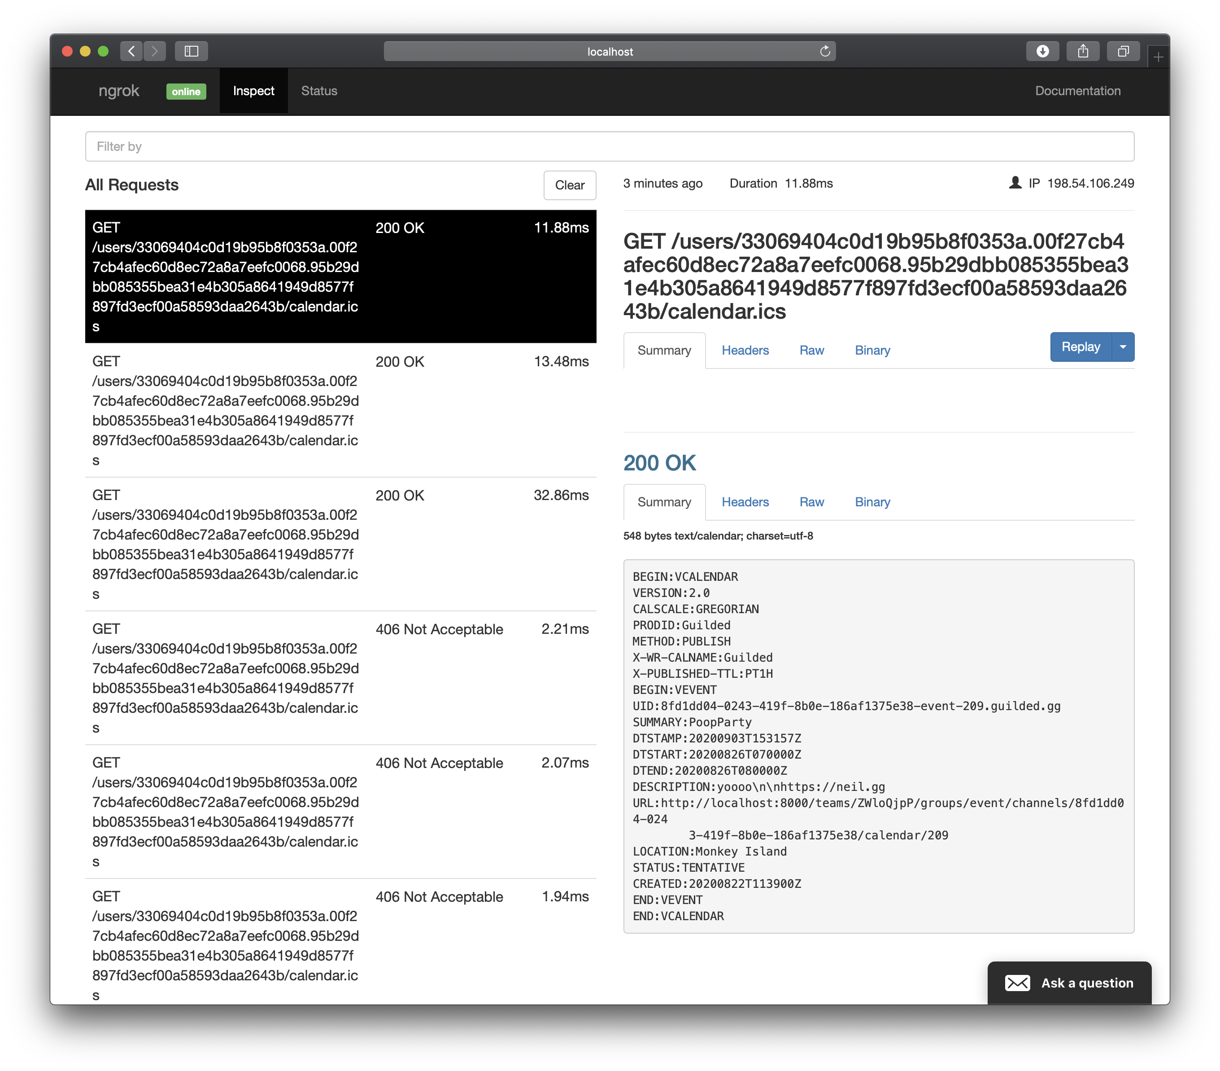This screenshot has height=1071, width=1220.
Task: Open response Raw tab under 200 OK
Action: point(812,502)
